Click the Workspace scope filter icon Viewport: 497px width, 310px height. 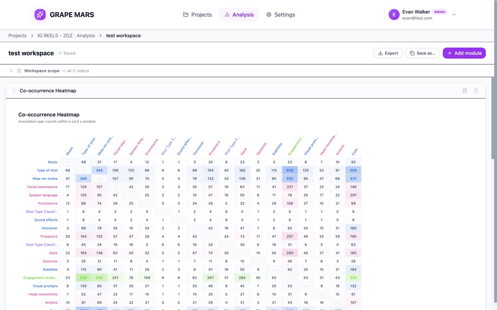(x=19, y=71)
